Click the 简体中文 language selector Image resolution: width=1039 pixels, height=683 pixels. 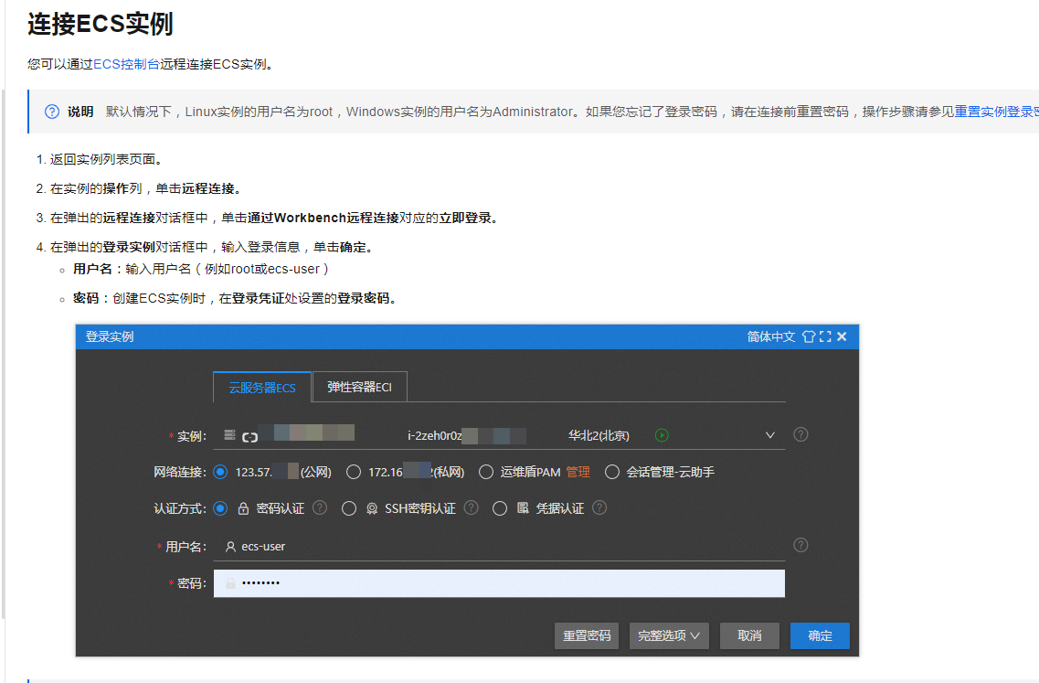770,336
